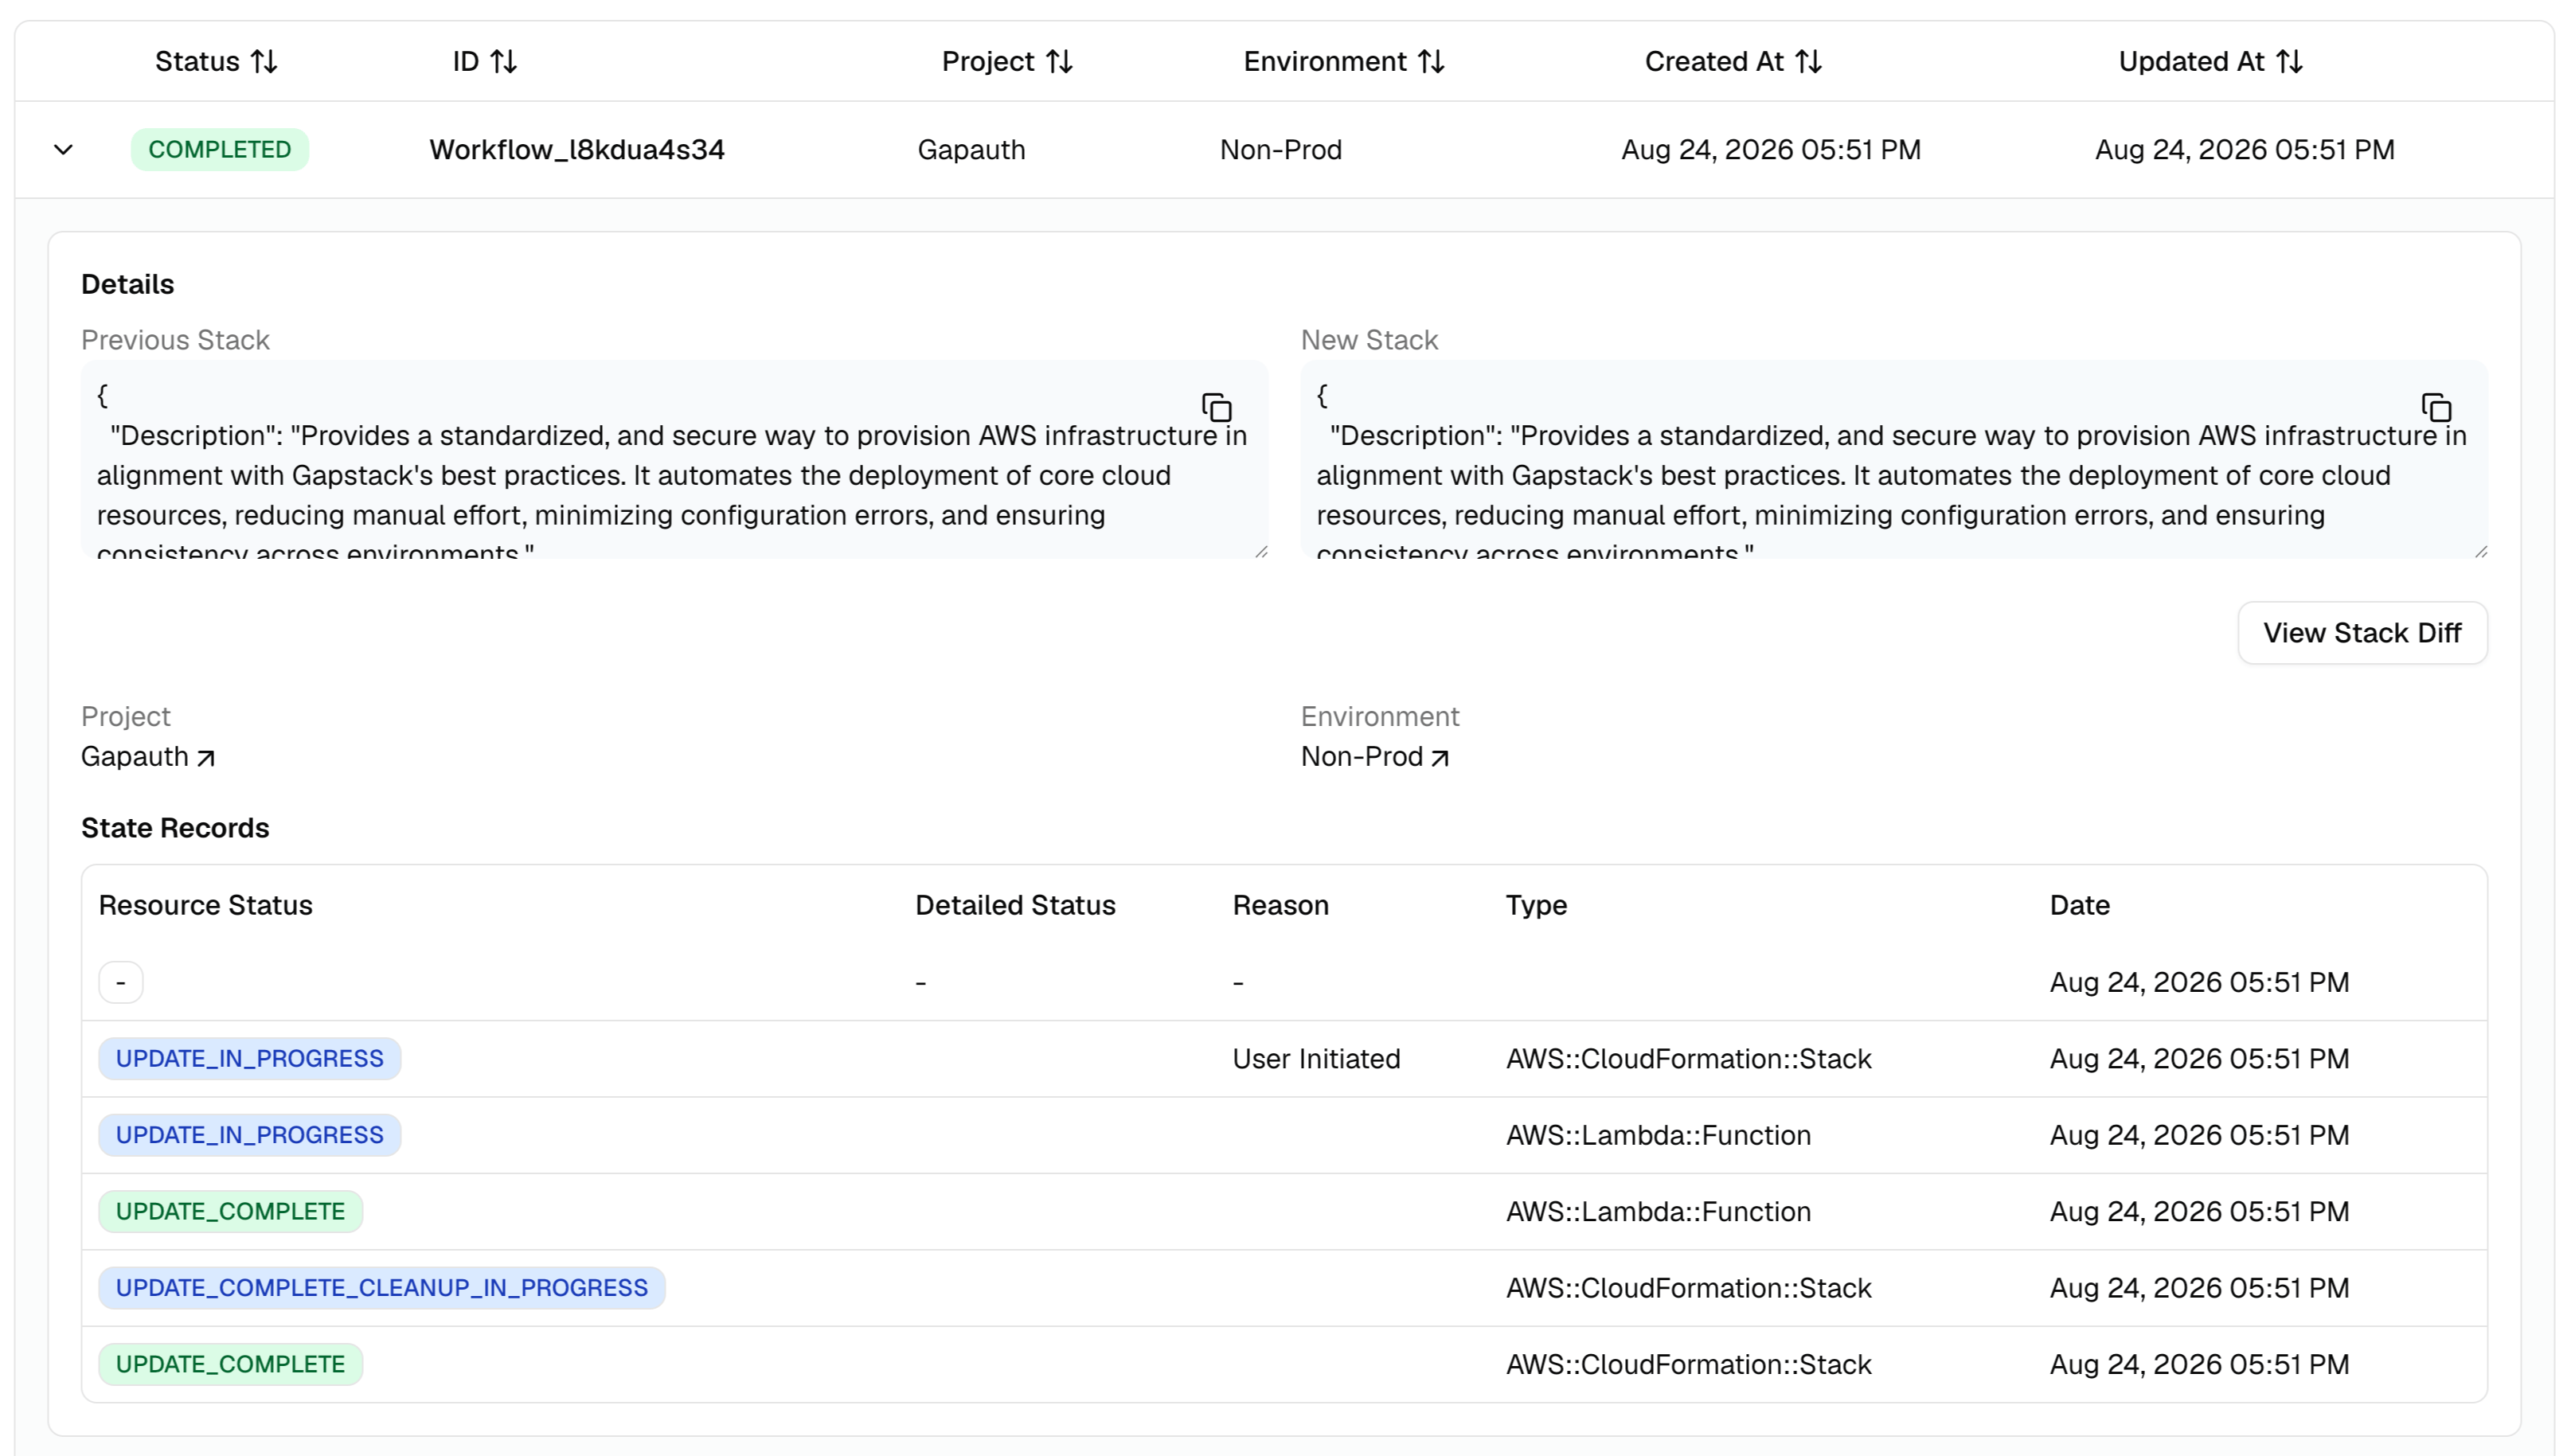
Task: Click the Date column header
Action: [x=2079, y=906]
